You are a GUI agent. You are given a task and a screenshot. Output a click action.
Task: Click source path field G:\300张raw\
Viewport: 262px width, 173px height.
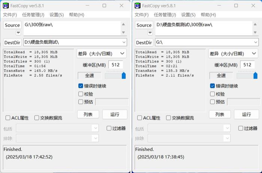pos(72,28)
